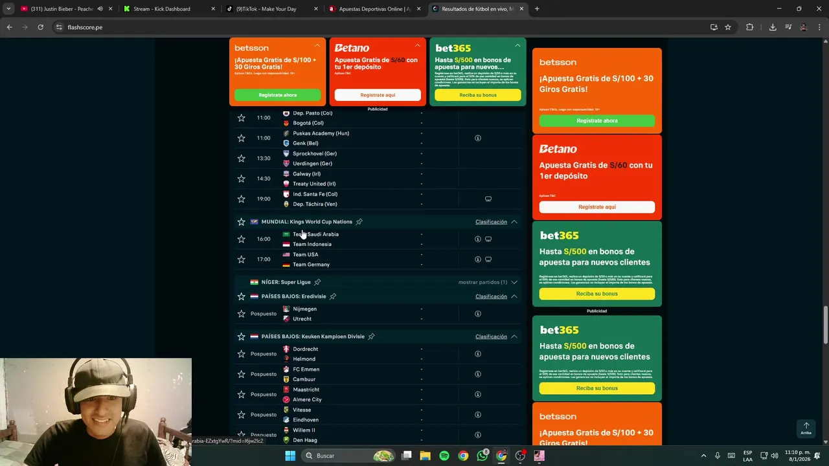Open Chrome three-dot menu
Screen dimensions: 829x466
tap(819, 27)
